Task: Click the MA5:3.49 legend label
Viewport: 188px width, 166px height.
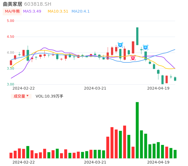Action: point(32,12)
